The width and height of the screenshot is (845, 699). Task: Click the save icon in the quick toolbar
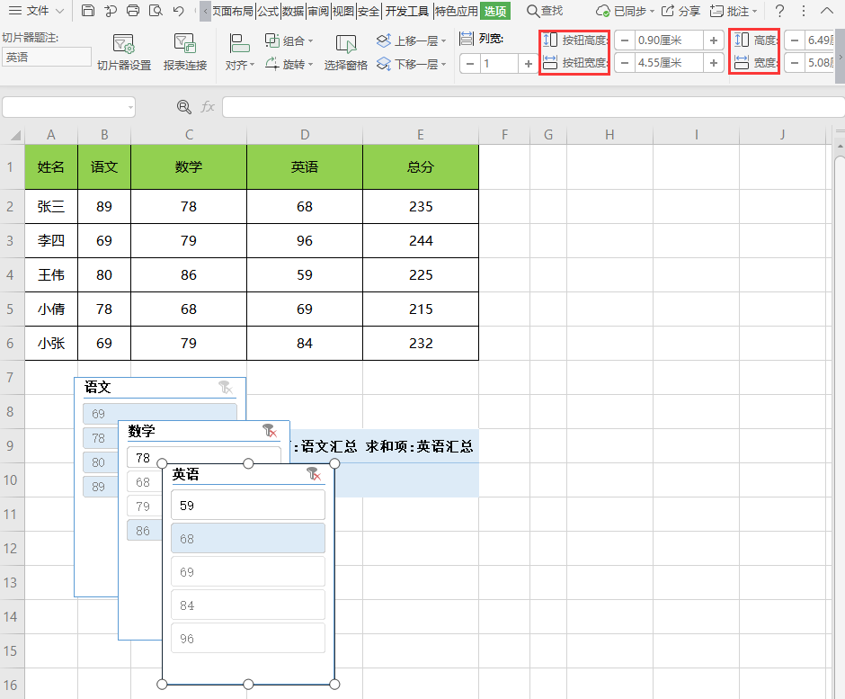[x=87, y=11]
